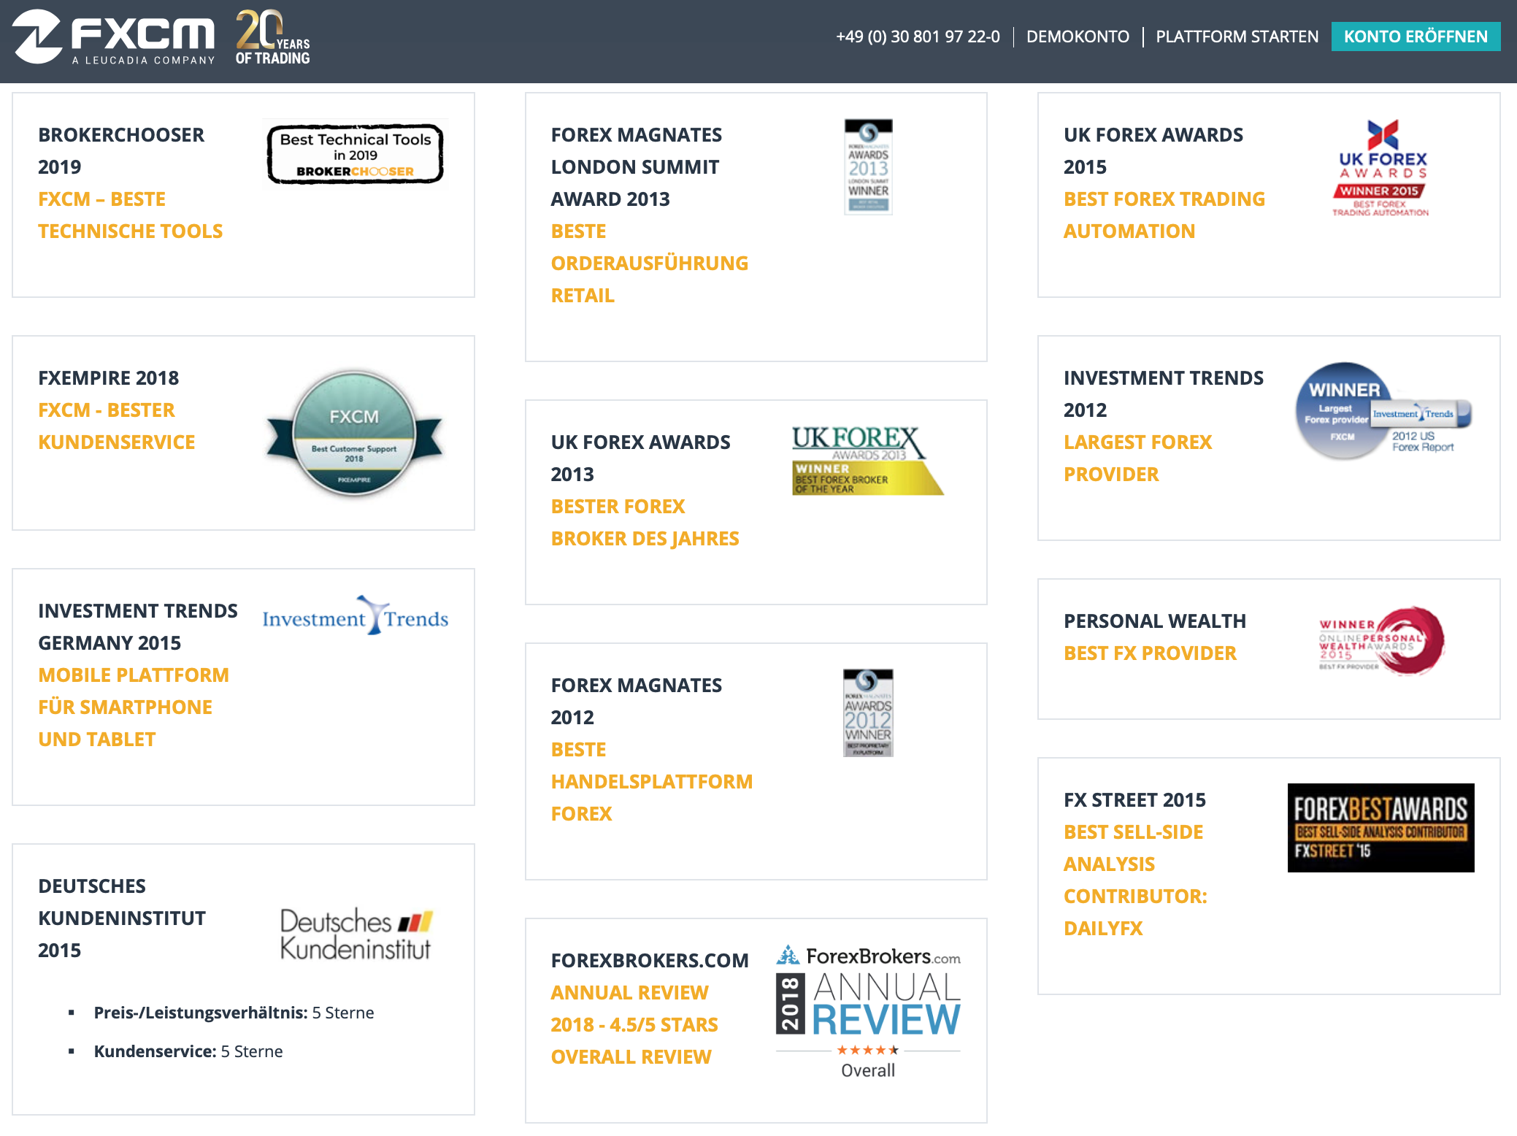This screenshot has height=1136, width=1517.
Task: Click the Investment Trends Germany logo
Action: pos(356,616)
